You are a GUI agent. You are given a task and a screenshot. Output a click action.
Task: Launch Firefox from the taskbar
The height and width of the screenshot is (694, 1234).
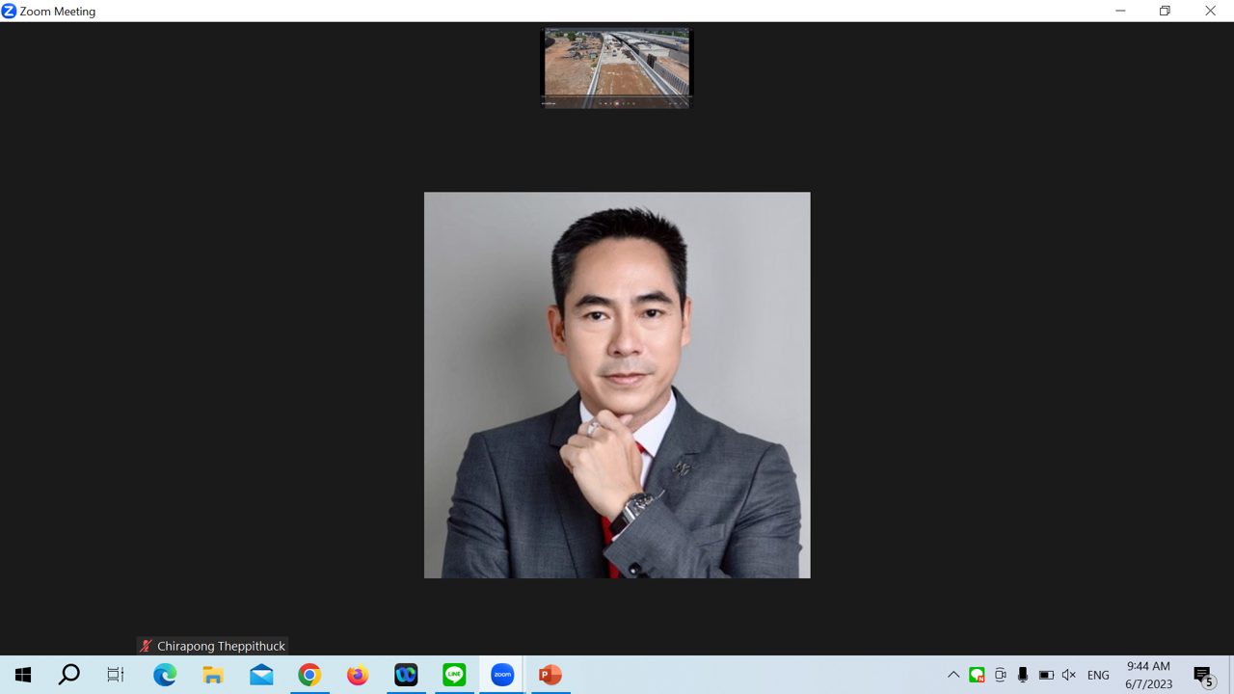[x=358, y=675]
